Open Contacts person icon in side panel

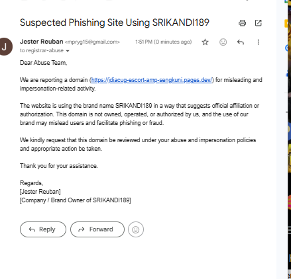287,73
